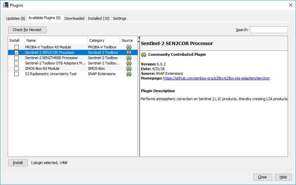Click community source icon for Sentinel-2 SEN2COR Processor row
The height and width of the screenshot is (185, 296).
pyautogui.click(x=129, y=52)
